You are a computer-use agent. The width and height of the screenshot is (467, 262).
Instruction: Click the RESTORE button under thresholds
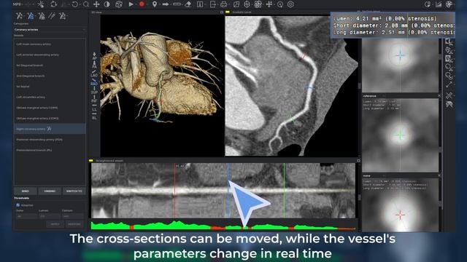tap(74, 224)
